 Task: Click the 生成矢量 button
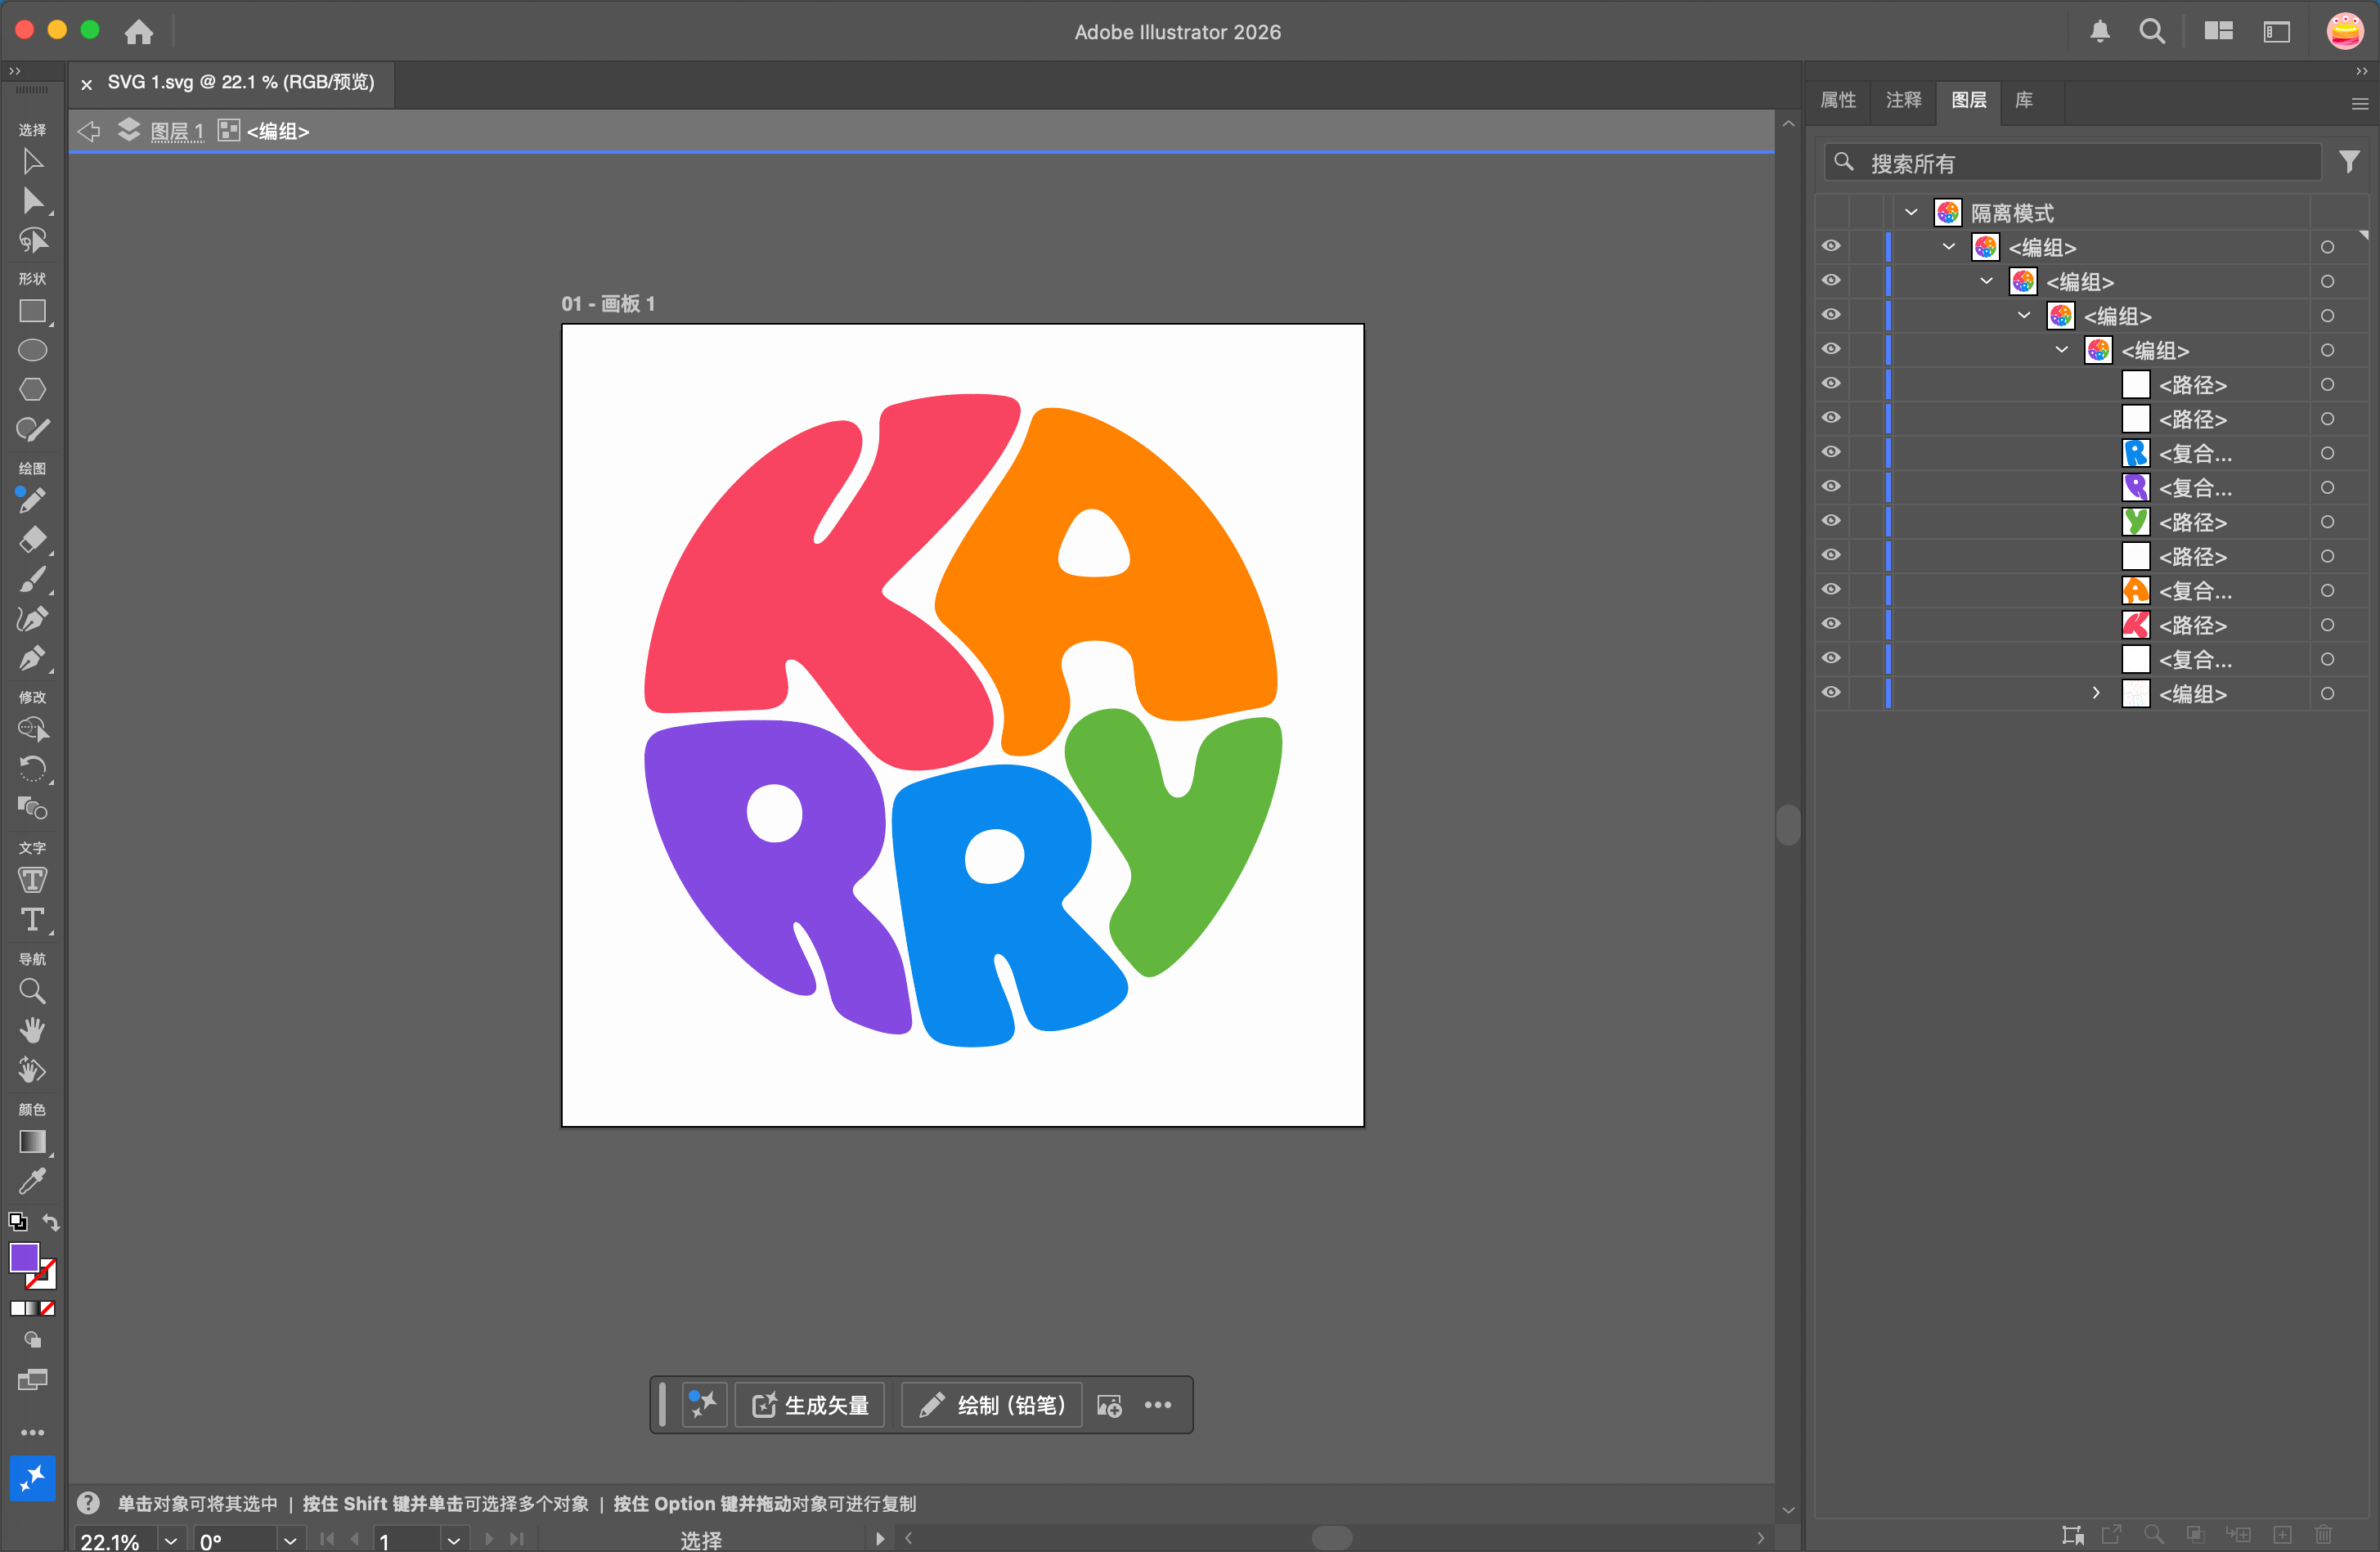click(811, 1405)
